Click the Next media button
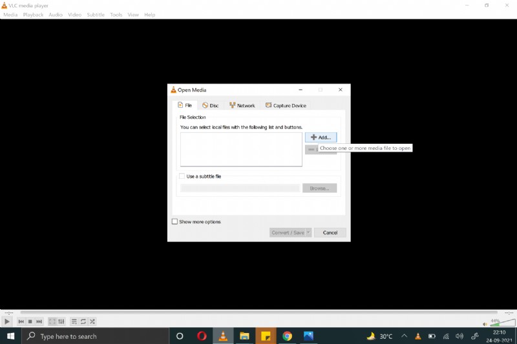 coord(39,321)
